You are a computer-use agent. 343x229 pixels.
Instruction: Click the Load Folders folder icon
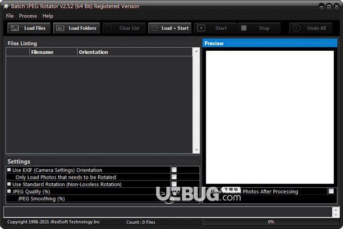coord(60,28)
